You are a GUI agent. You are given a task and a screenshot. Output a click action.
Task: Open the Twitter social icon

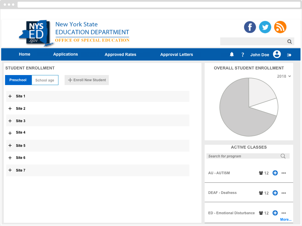265,27
